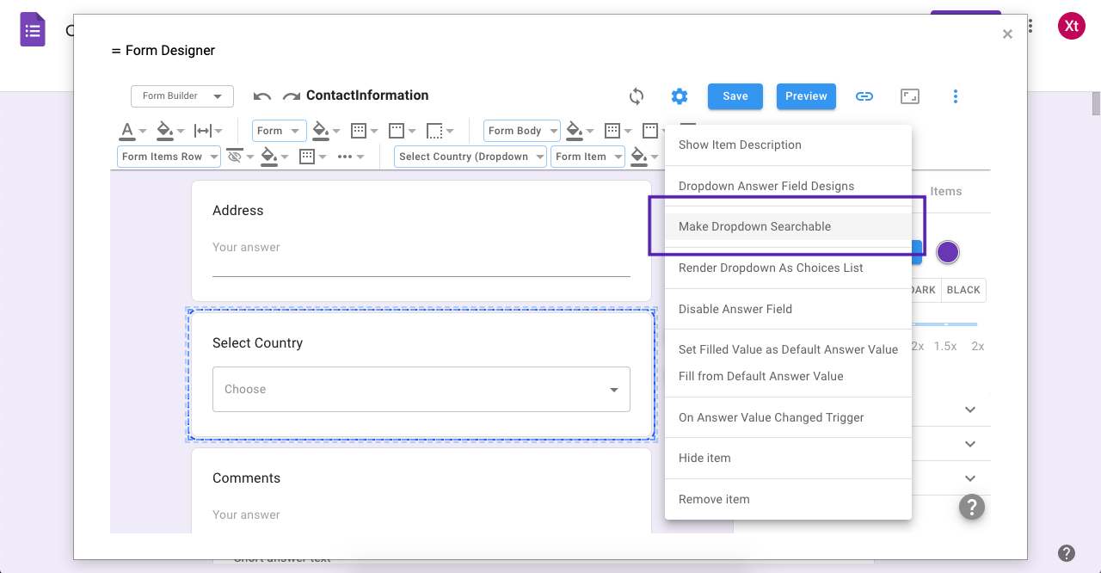This screenshot has height=573, width=1101.
Task: Click the Google Forms logo icon
Action: click(33, 30)
